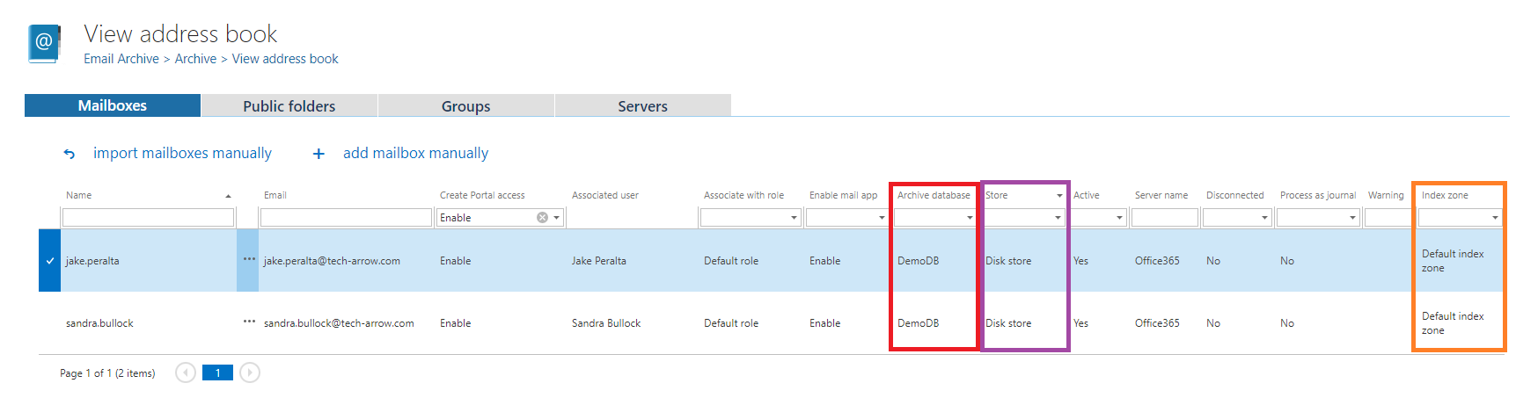Toggle the checkmark for jake.peralta row
The height and width of the screenshot is (405, 1516).
pyautogui.click(x=50, y=261)
